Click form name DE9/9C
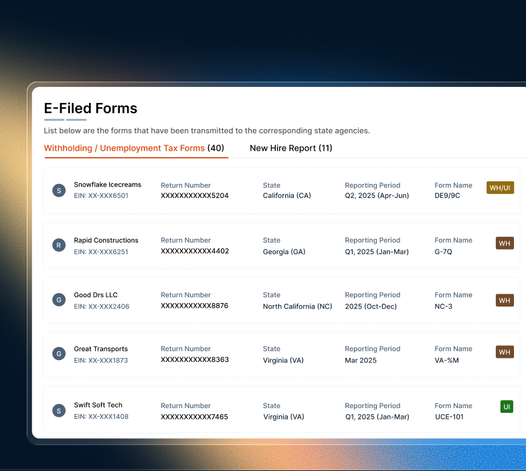This screenshot has width=526, height=471. click(x=447, y=196)
